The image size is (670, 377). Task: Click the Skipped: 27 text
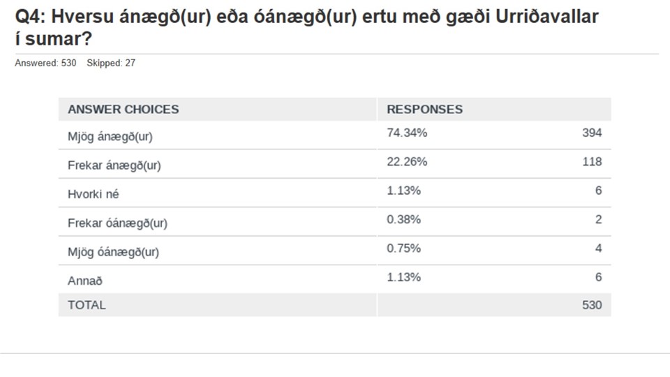[111, 64]
